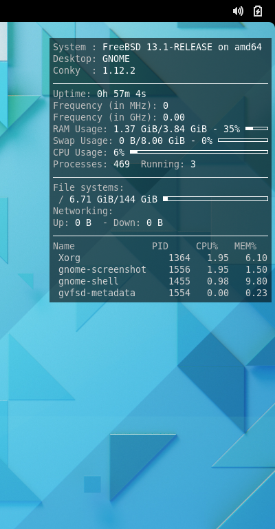Select the 'Down: 0 B' network value

click(138, 223)
